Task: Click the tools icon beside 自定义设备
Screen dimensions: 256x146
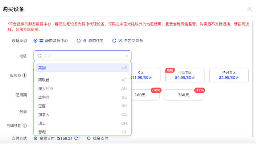Action: (x=120, y=41)
